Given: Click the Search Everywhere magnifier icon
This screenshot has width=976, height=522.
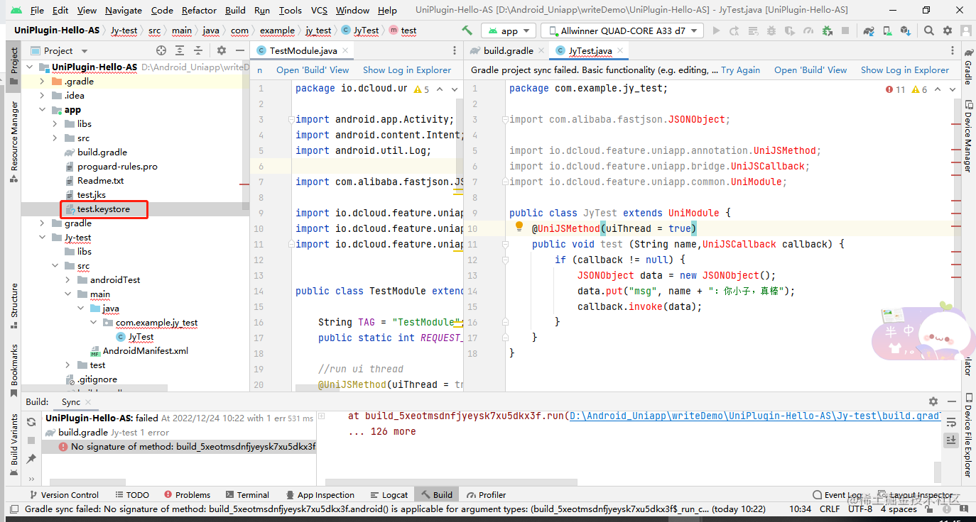Looking at the screenshot, I should click(x=929, y=30).
